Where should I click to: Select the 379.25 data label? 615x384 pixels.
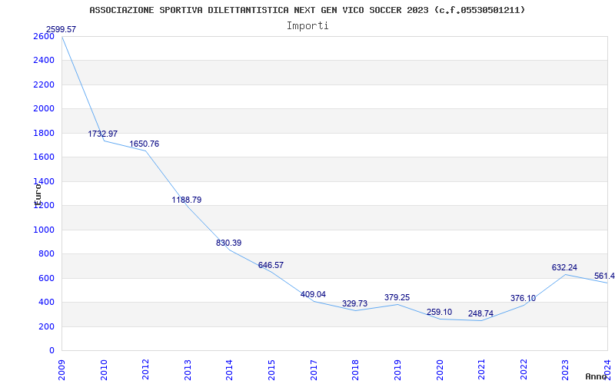(397, 297)
